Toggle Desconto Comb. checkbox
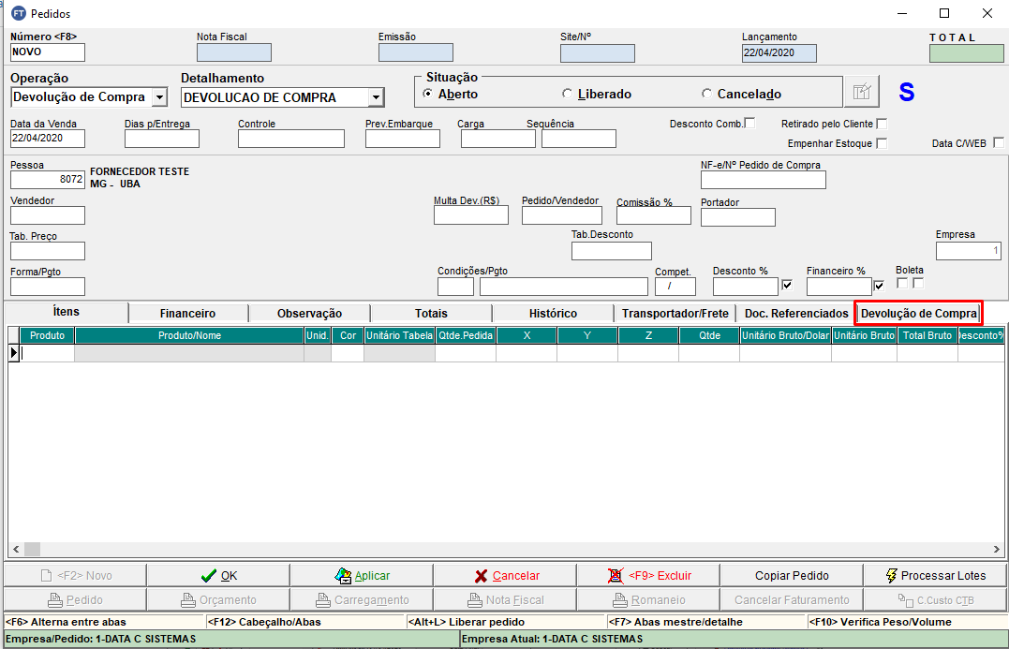This screenshot has height=649, width=1009. coord(749,123)
